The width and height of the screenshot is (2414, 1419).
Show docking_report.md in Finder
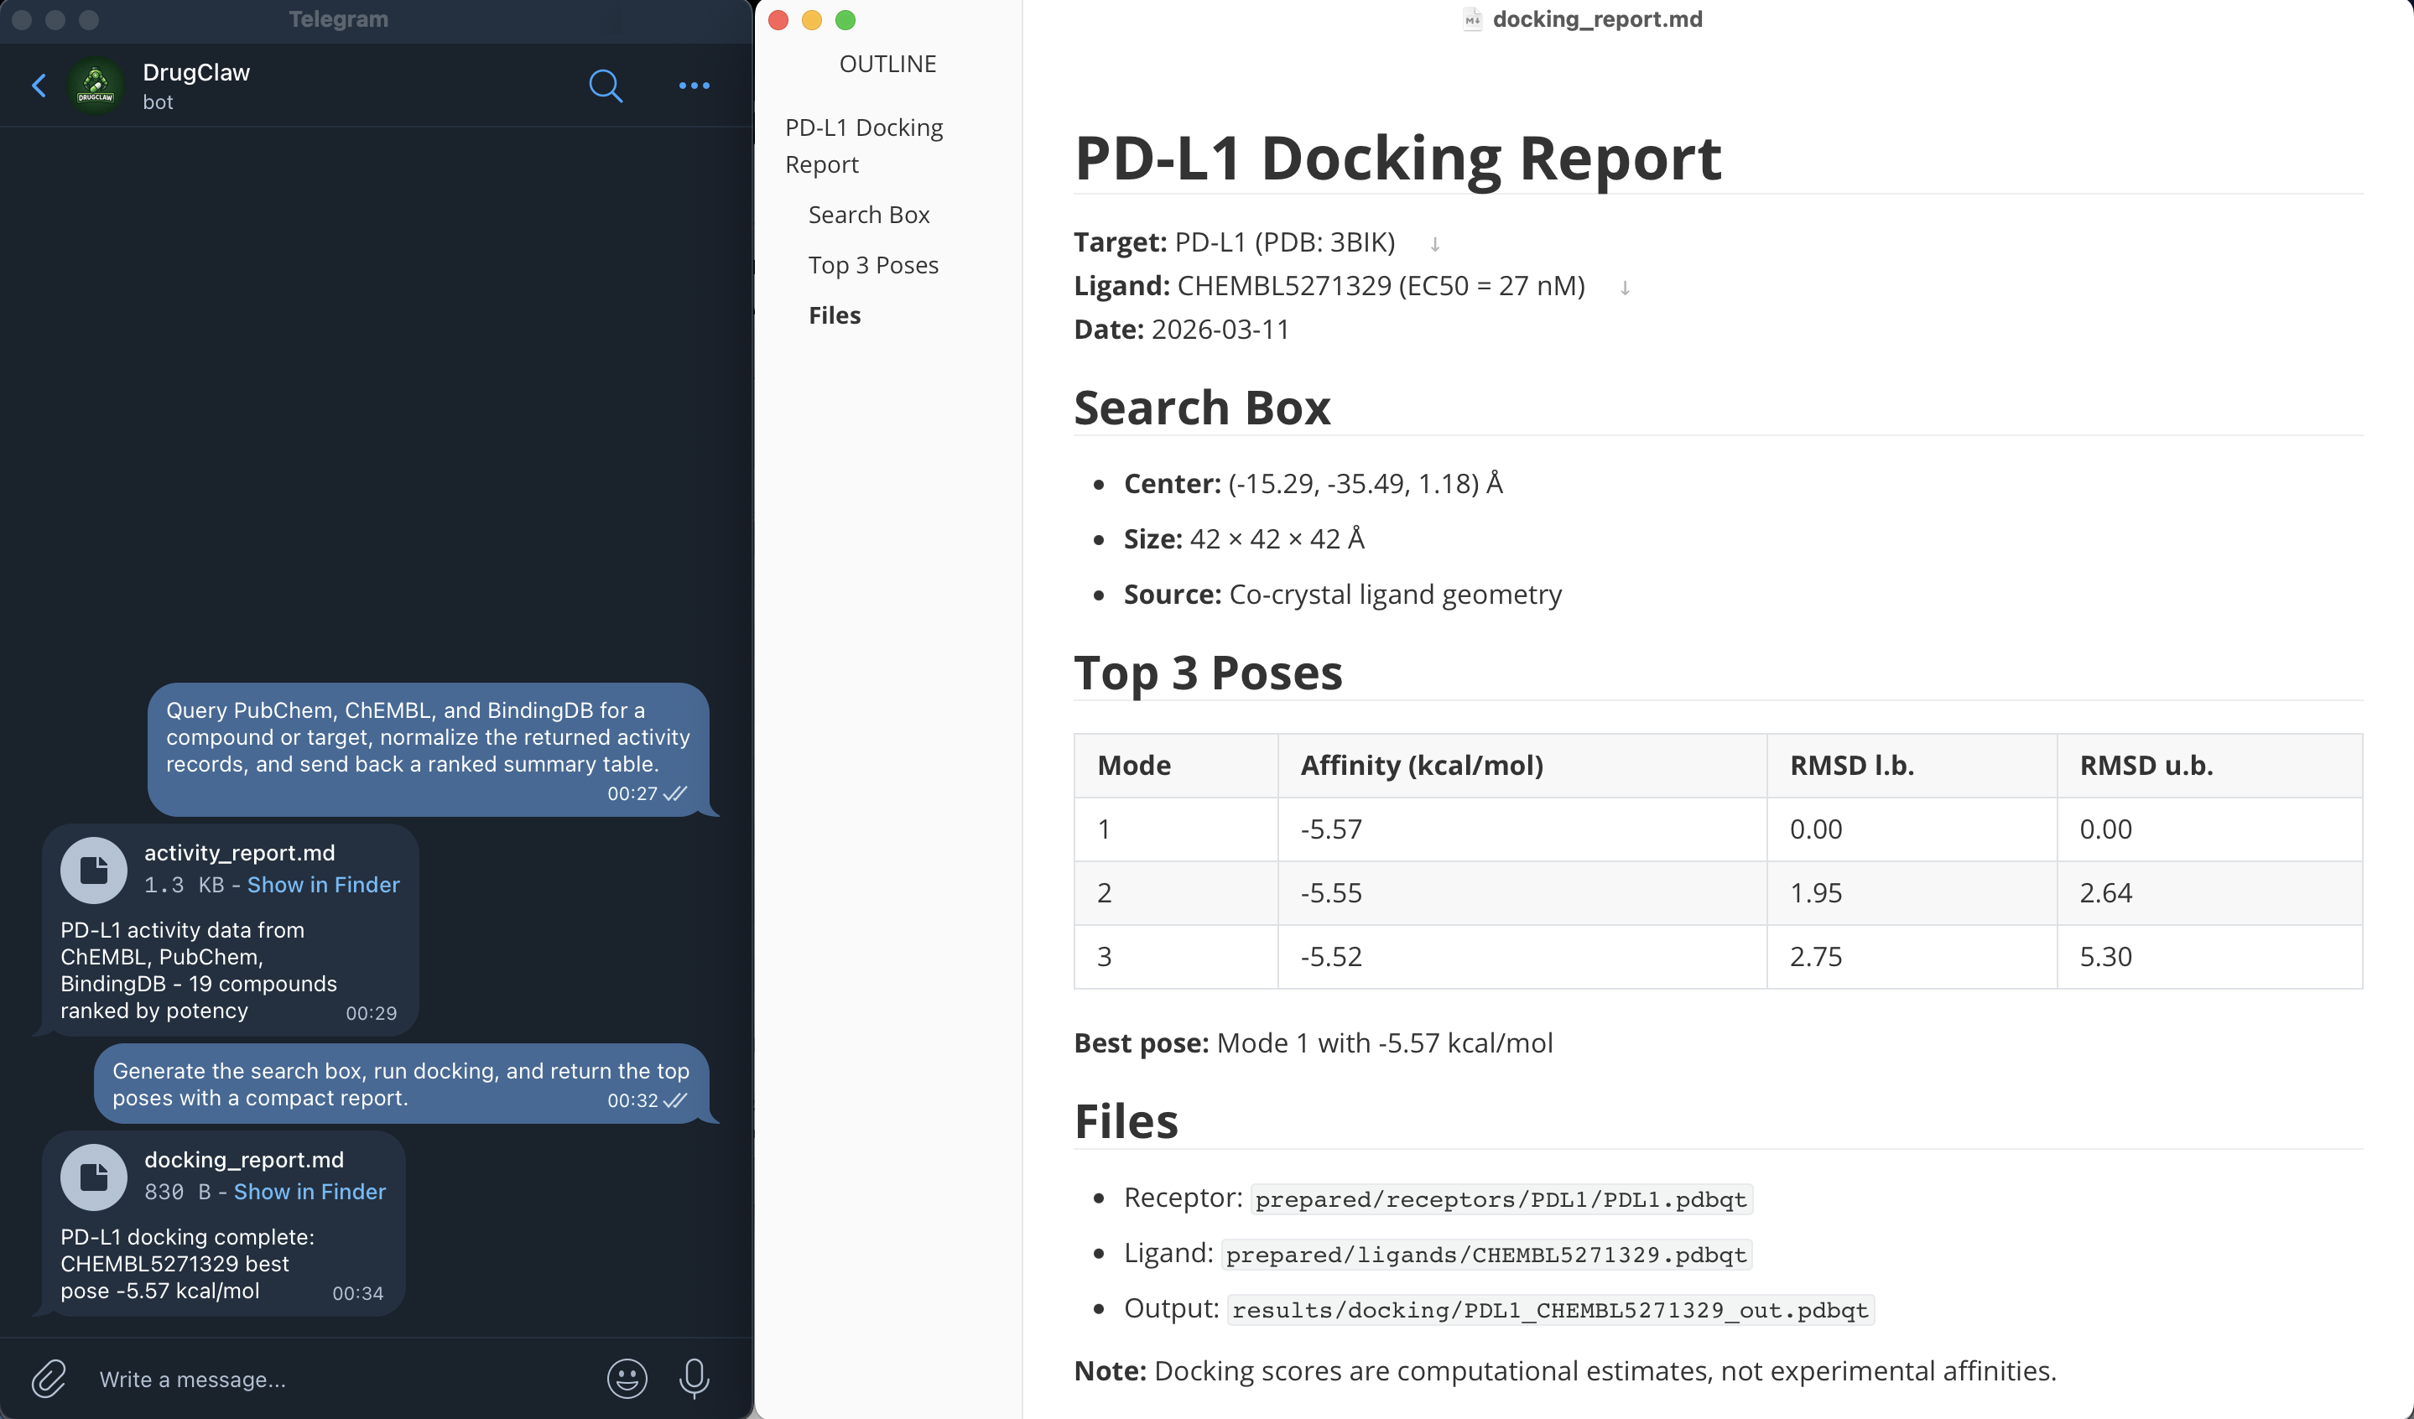[x=310, y=1191]
